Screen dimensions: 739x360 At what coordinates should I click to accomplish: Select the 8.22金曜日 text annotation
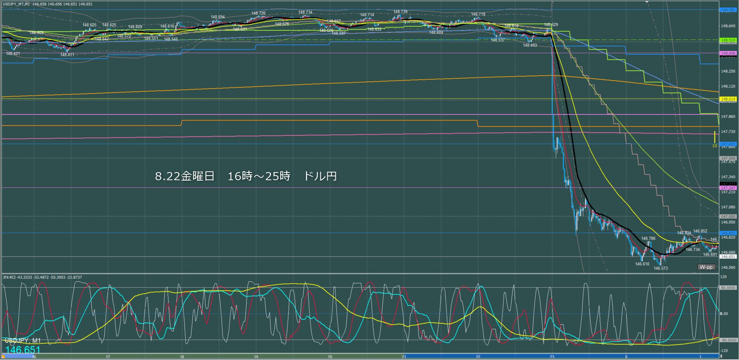coord(246,176)
